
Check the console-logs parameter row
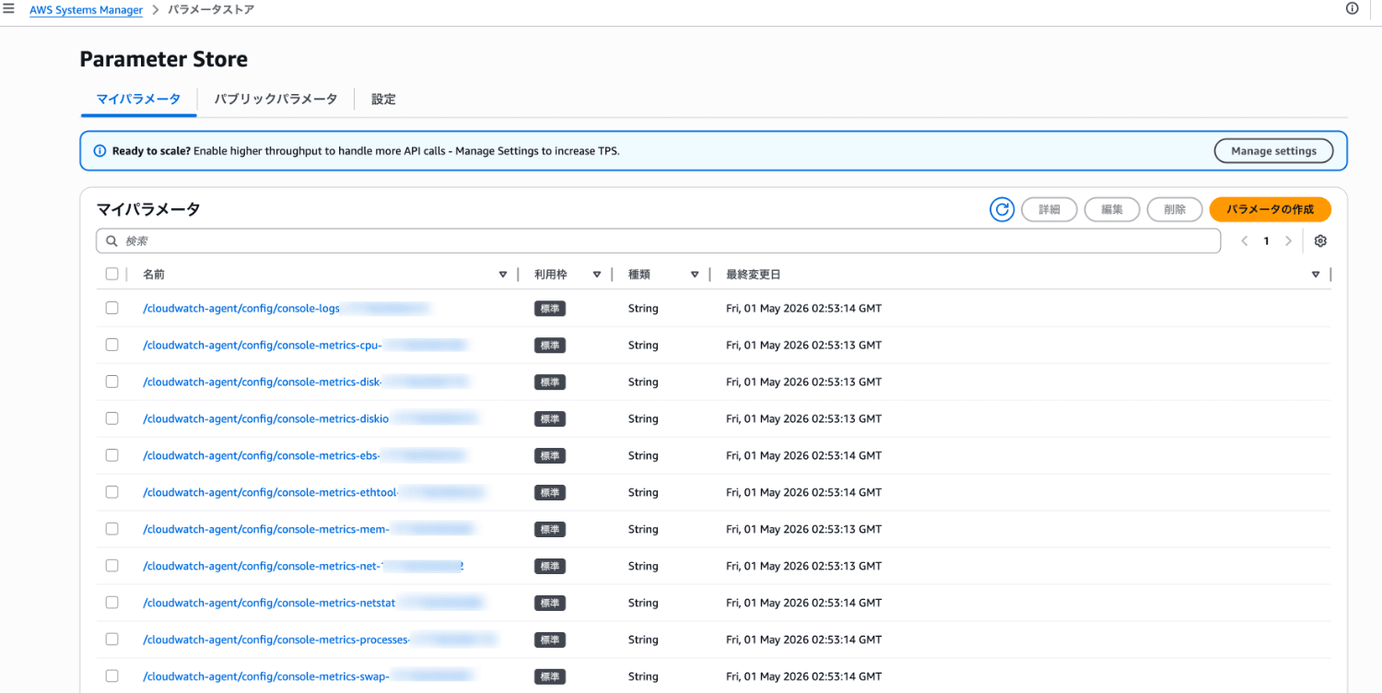click(111, 308)
